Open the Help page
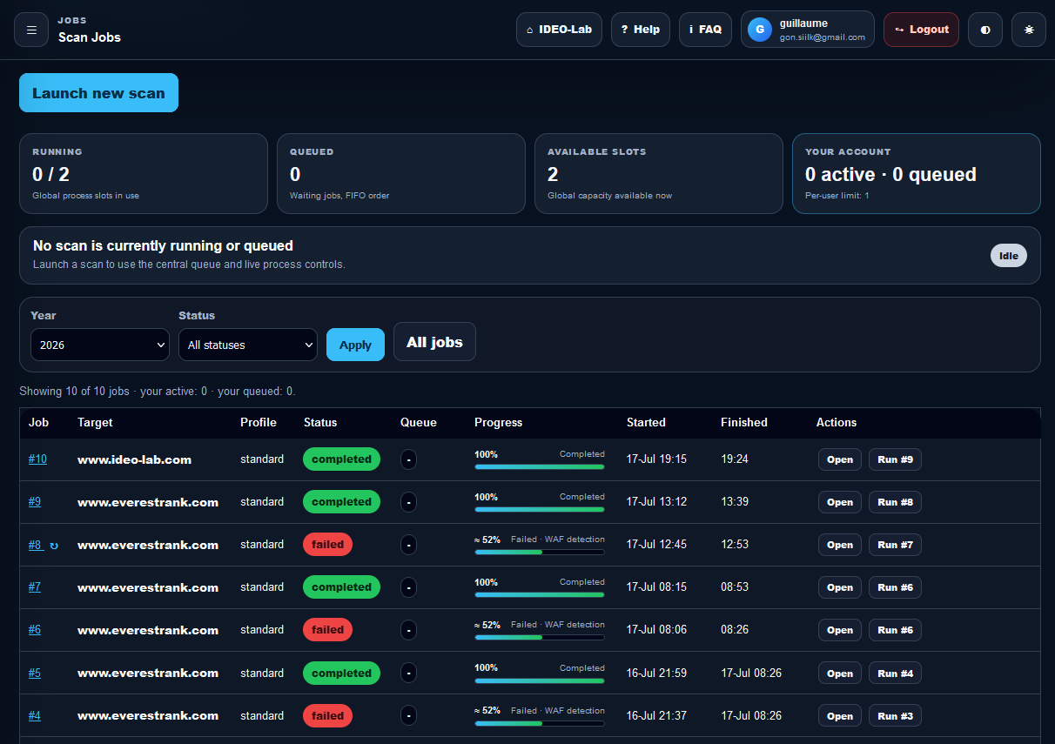Viewport: 1055px width, 744px height. (x=641, y=30)
